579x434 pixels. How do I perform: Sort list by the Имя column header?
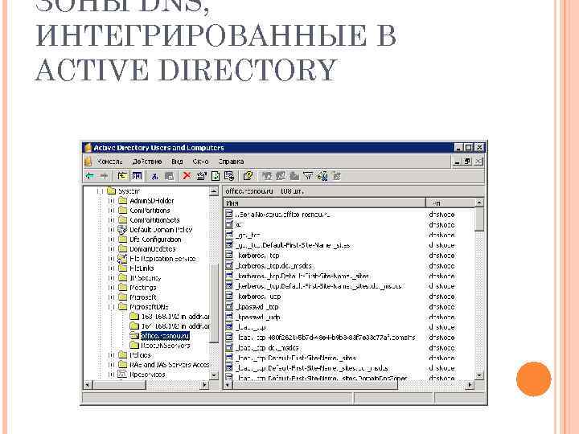pos(324,203)
